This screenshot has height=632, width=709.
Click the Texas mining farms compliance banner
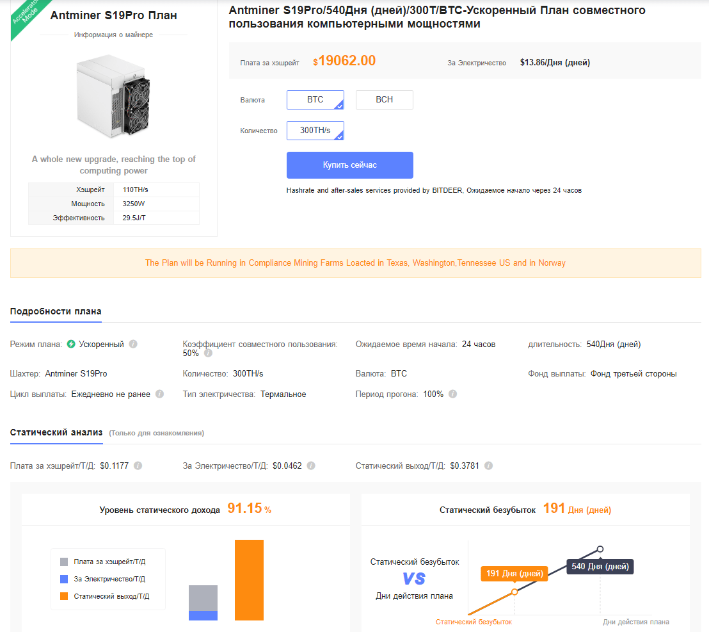tap(355, 263)
